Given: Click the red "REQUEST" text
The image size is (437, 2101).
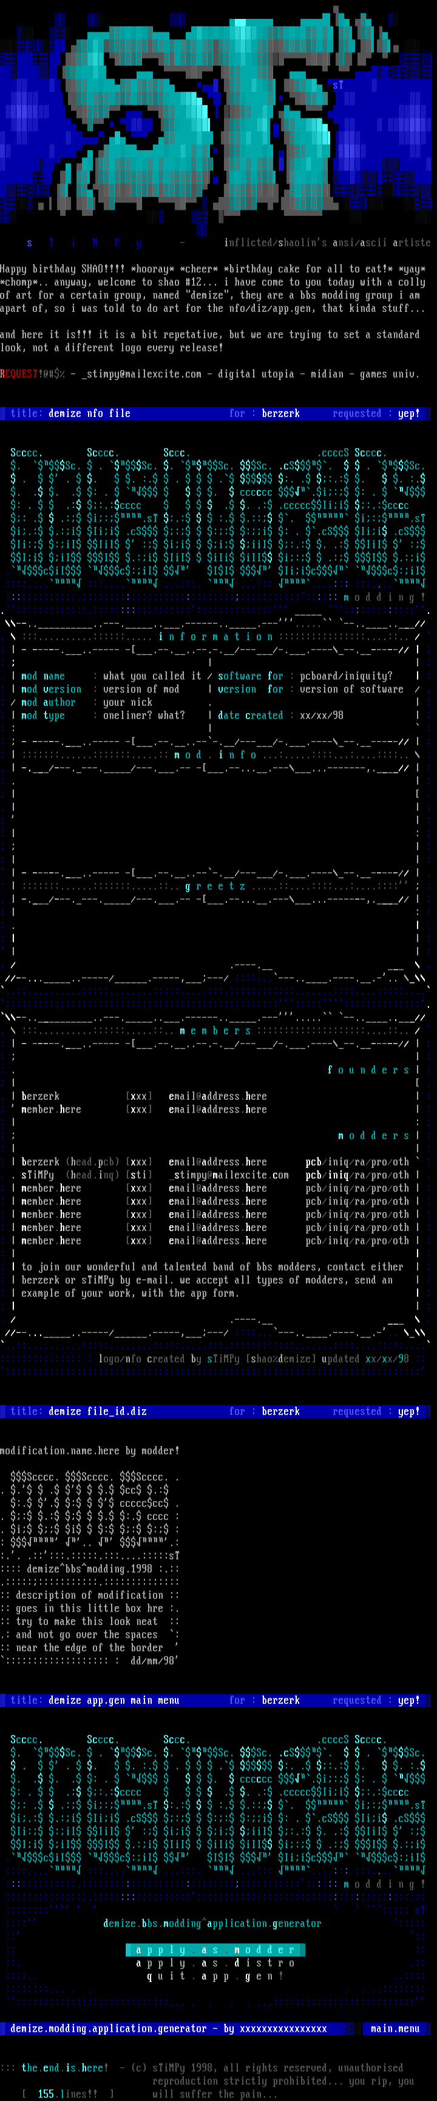Looking at the screenshot, I should tap(19, 373).
